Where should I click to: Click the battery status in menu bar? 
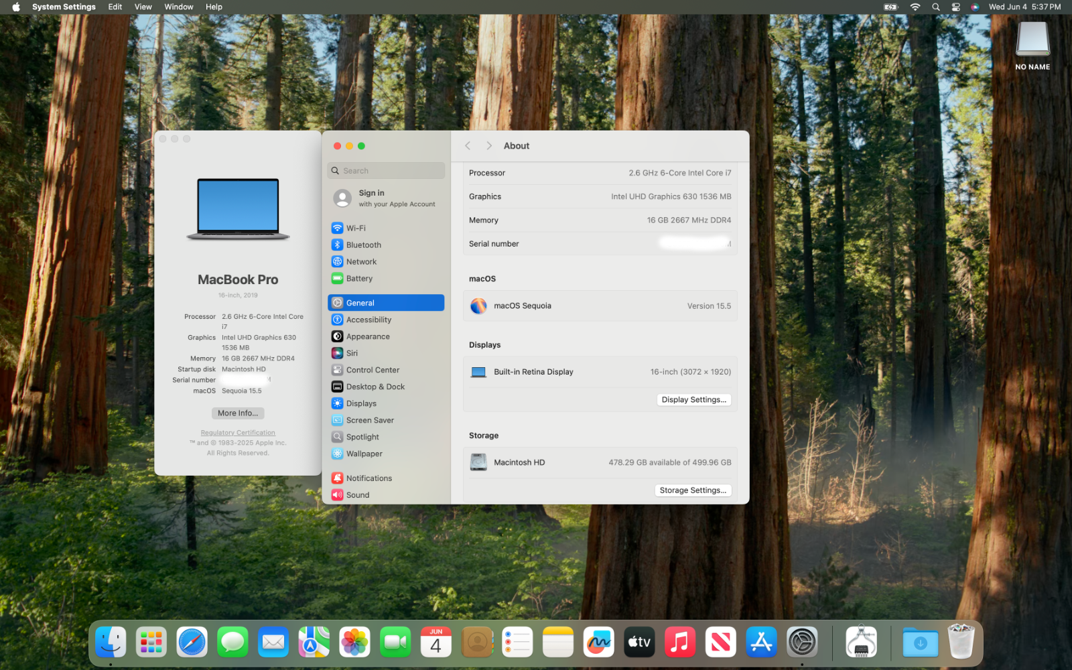[891, 7]
